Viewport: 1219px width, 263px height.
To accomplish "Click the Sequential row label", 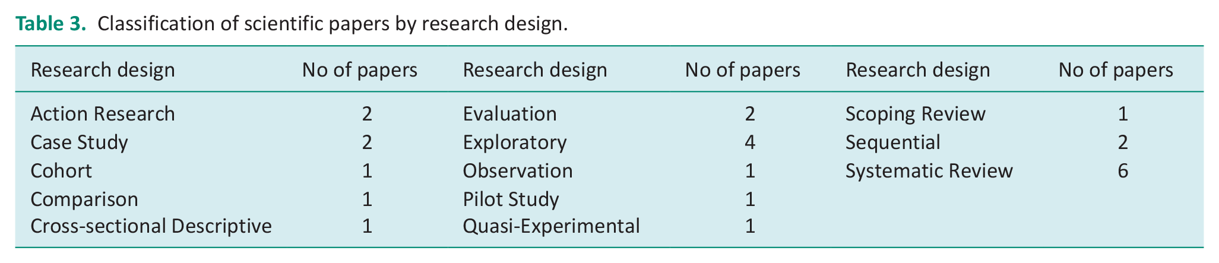I will 893,142.
